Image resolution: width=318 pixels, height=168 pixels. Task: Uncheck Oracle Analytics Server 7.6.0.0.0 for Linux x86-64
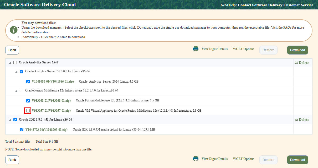[x=21, y=72]
